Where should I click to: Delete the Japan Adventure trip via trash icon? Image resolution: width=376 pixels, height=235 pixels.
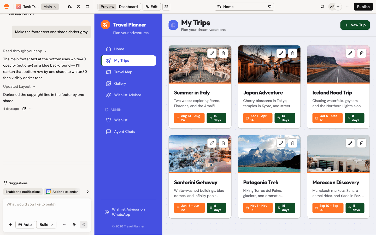292,53
